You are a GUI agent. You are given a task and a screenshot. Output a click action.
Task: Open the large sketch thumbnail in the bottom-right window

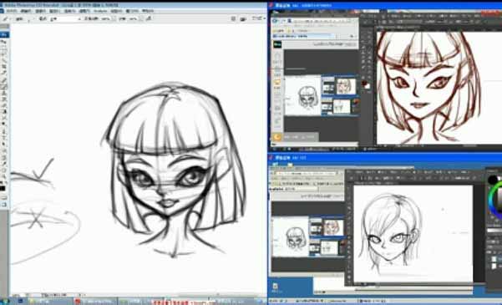click(x=291, y=236)
